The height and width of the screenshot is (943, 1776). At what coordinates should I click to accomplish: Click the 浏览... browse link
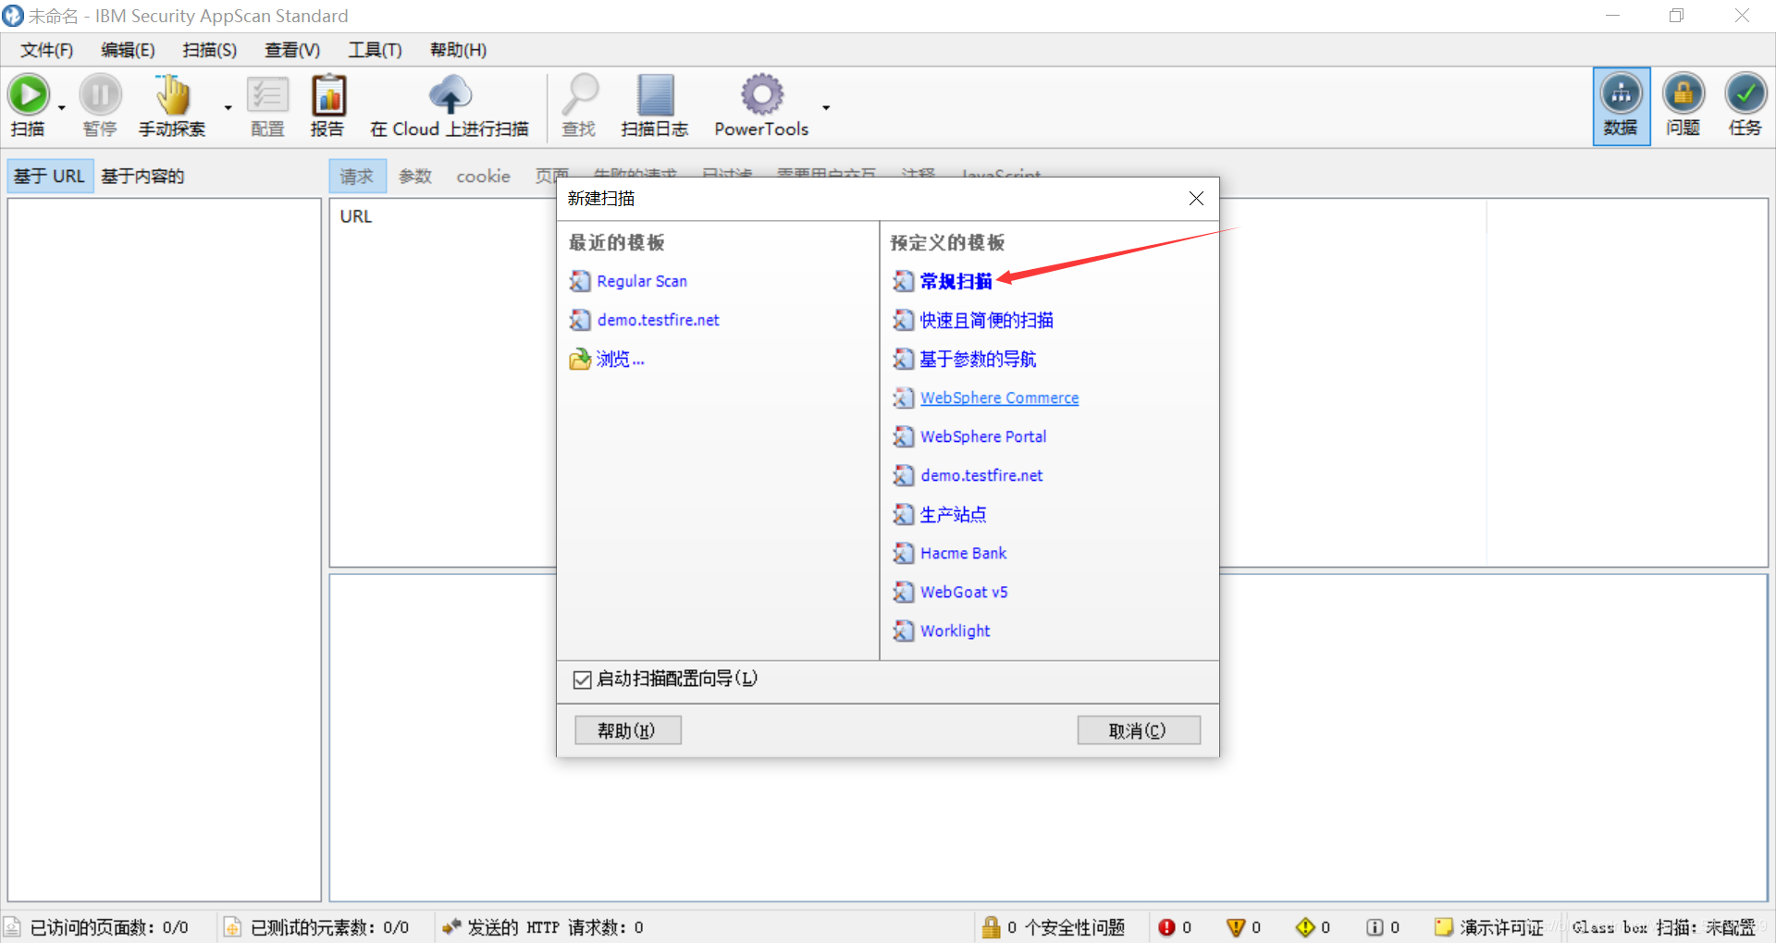coord(620,359)
